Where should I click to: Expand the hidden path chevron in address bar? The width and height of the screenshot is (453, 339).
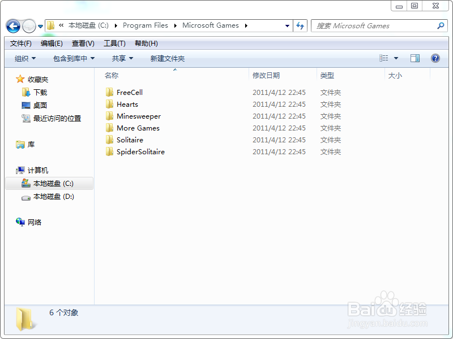click(61, 25)
